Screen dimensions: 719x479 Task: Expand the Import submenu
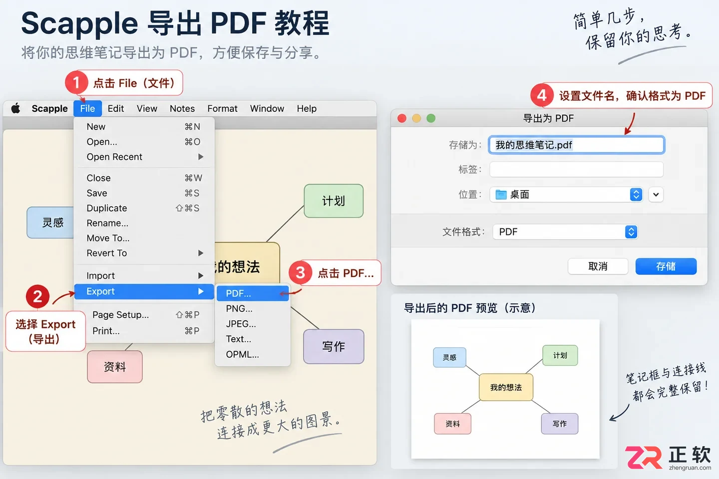(x=144, y=275)
